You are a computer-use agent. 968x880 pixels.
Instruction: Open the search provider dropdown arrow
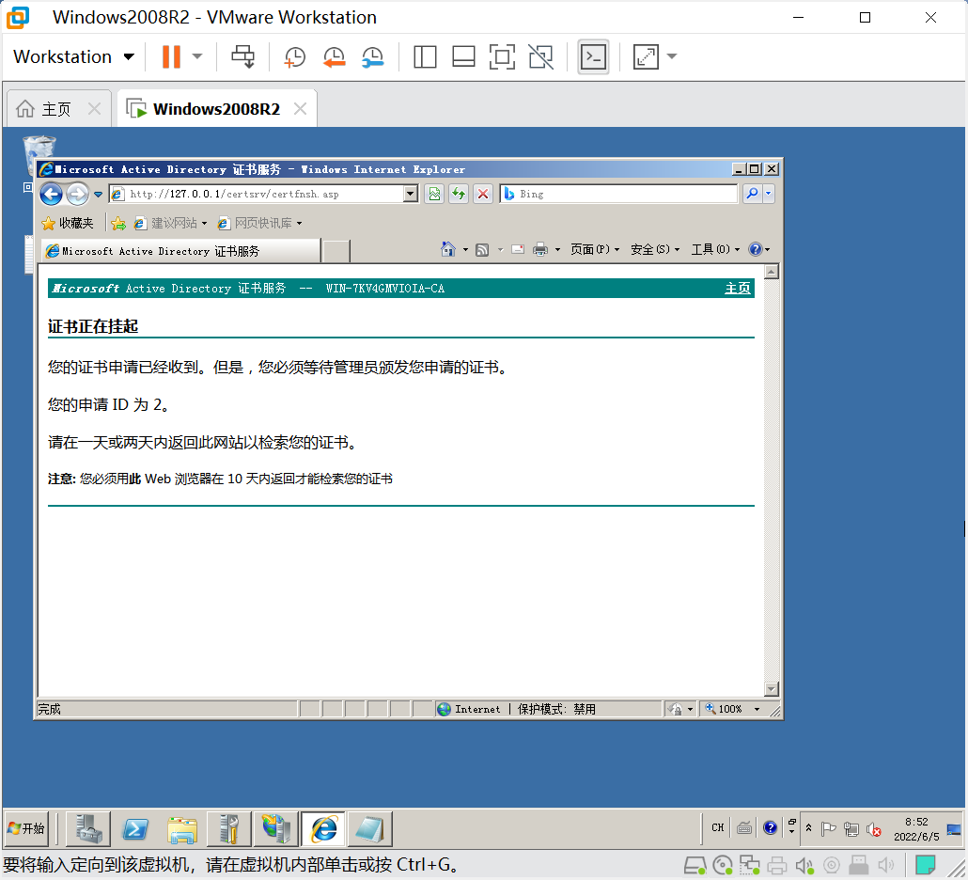pyautogui.click(x=769, y=194)
